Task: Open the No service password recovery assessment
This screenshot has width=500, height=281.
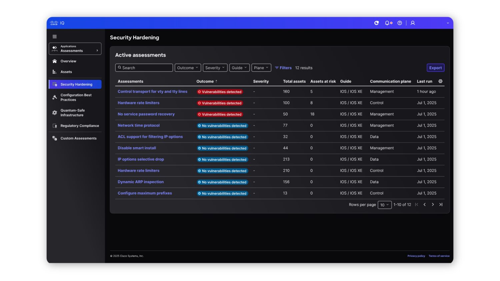Action: pos(146,114)
